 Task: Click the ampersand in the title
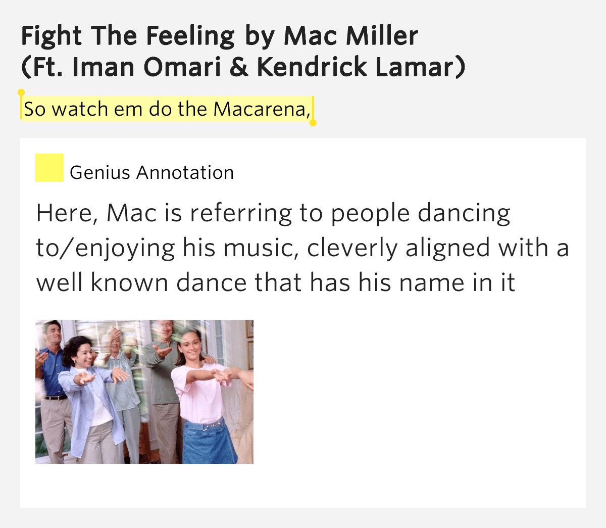(x=239, y=67)
